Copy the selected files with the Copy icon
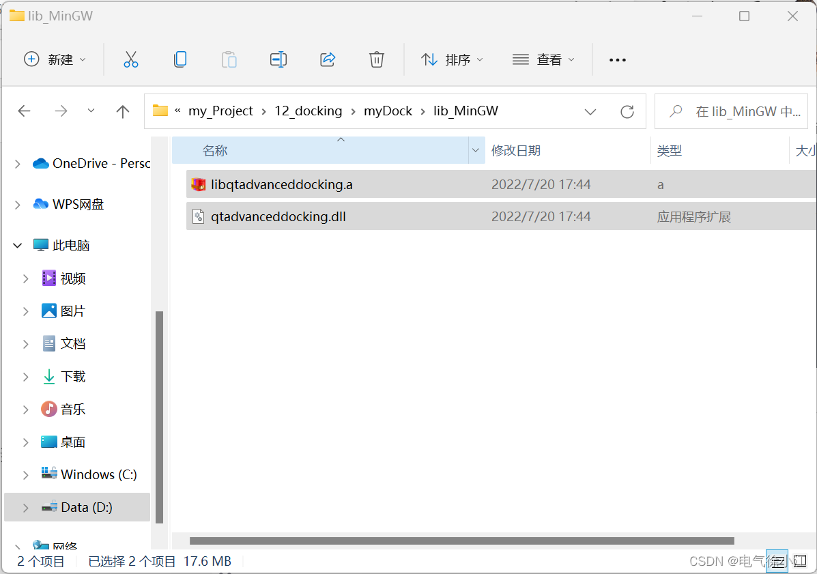Screen dimensions: 817x574 point(180,59)
